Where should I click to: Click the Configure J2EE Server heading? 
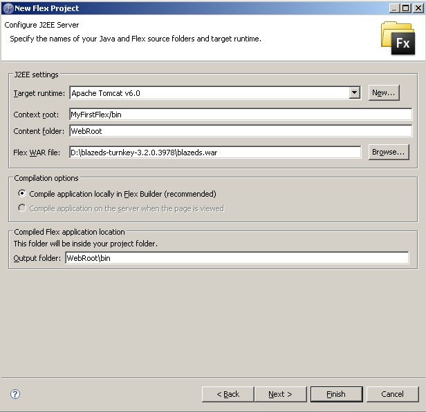pos(41,25)
